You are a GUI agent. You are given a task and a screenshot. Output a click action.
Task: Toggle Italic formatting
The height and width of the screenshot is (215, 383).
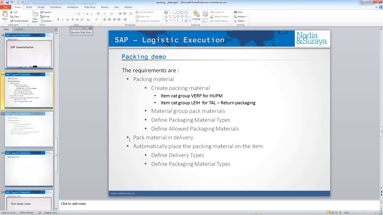tap(63, 19)
